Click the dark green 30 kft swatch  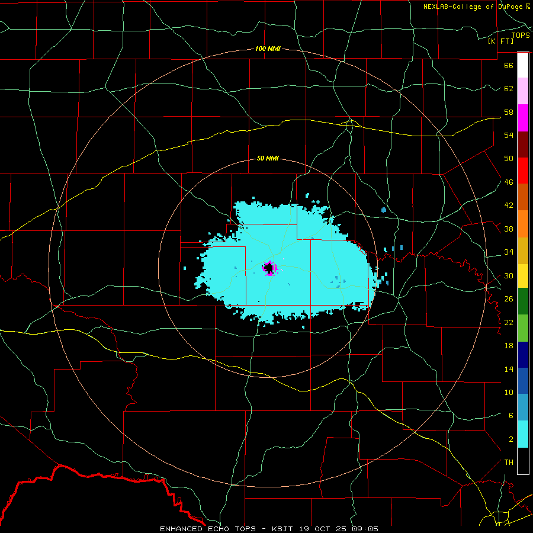point(523,301)
